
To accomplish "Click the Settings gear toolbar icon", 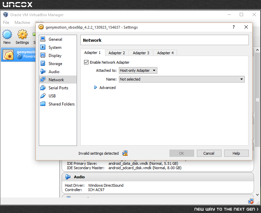I will (22, 34).
